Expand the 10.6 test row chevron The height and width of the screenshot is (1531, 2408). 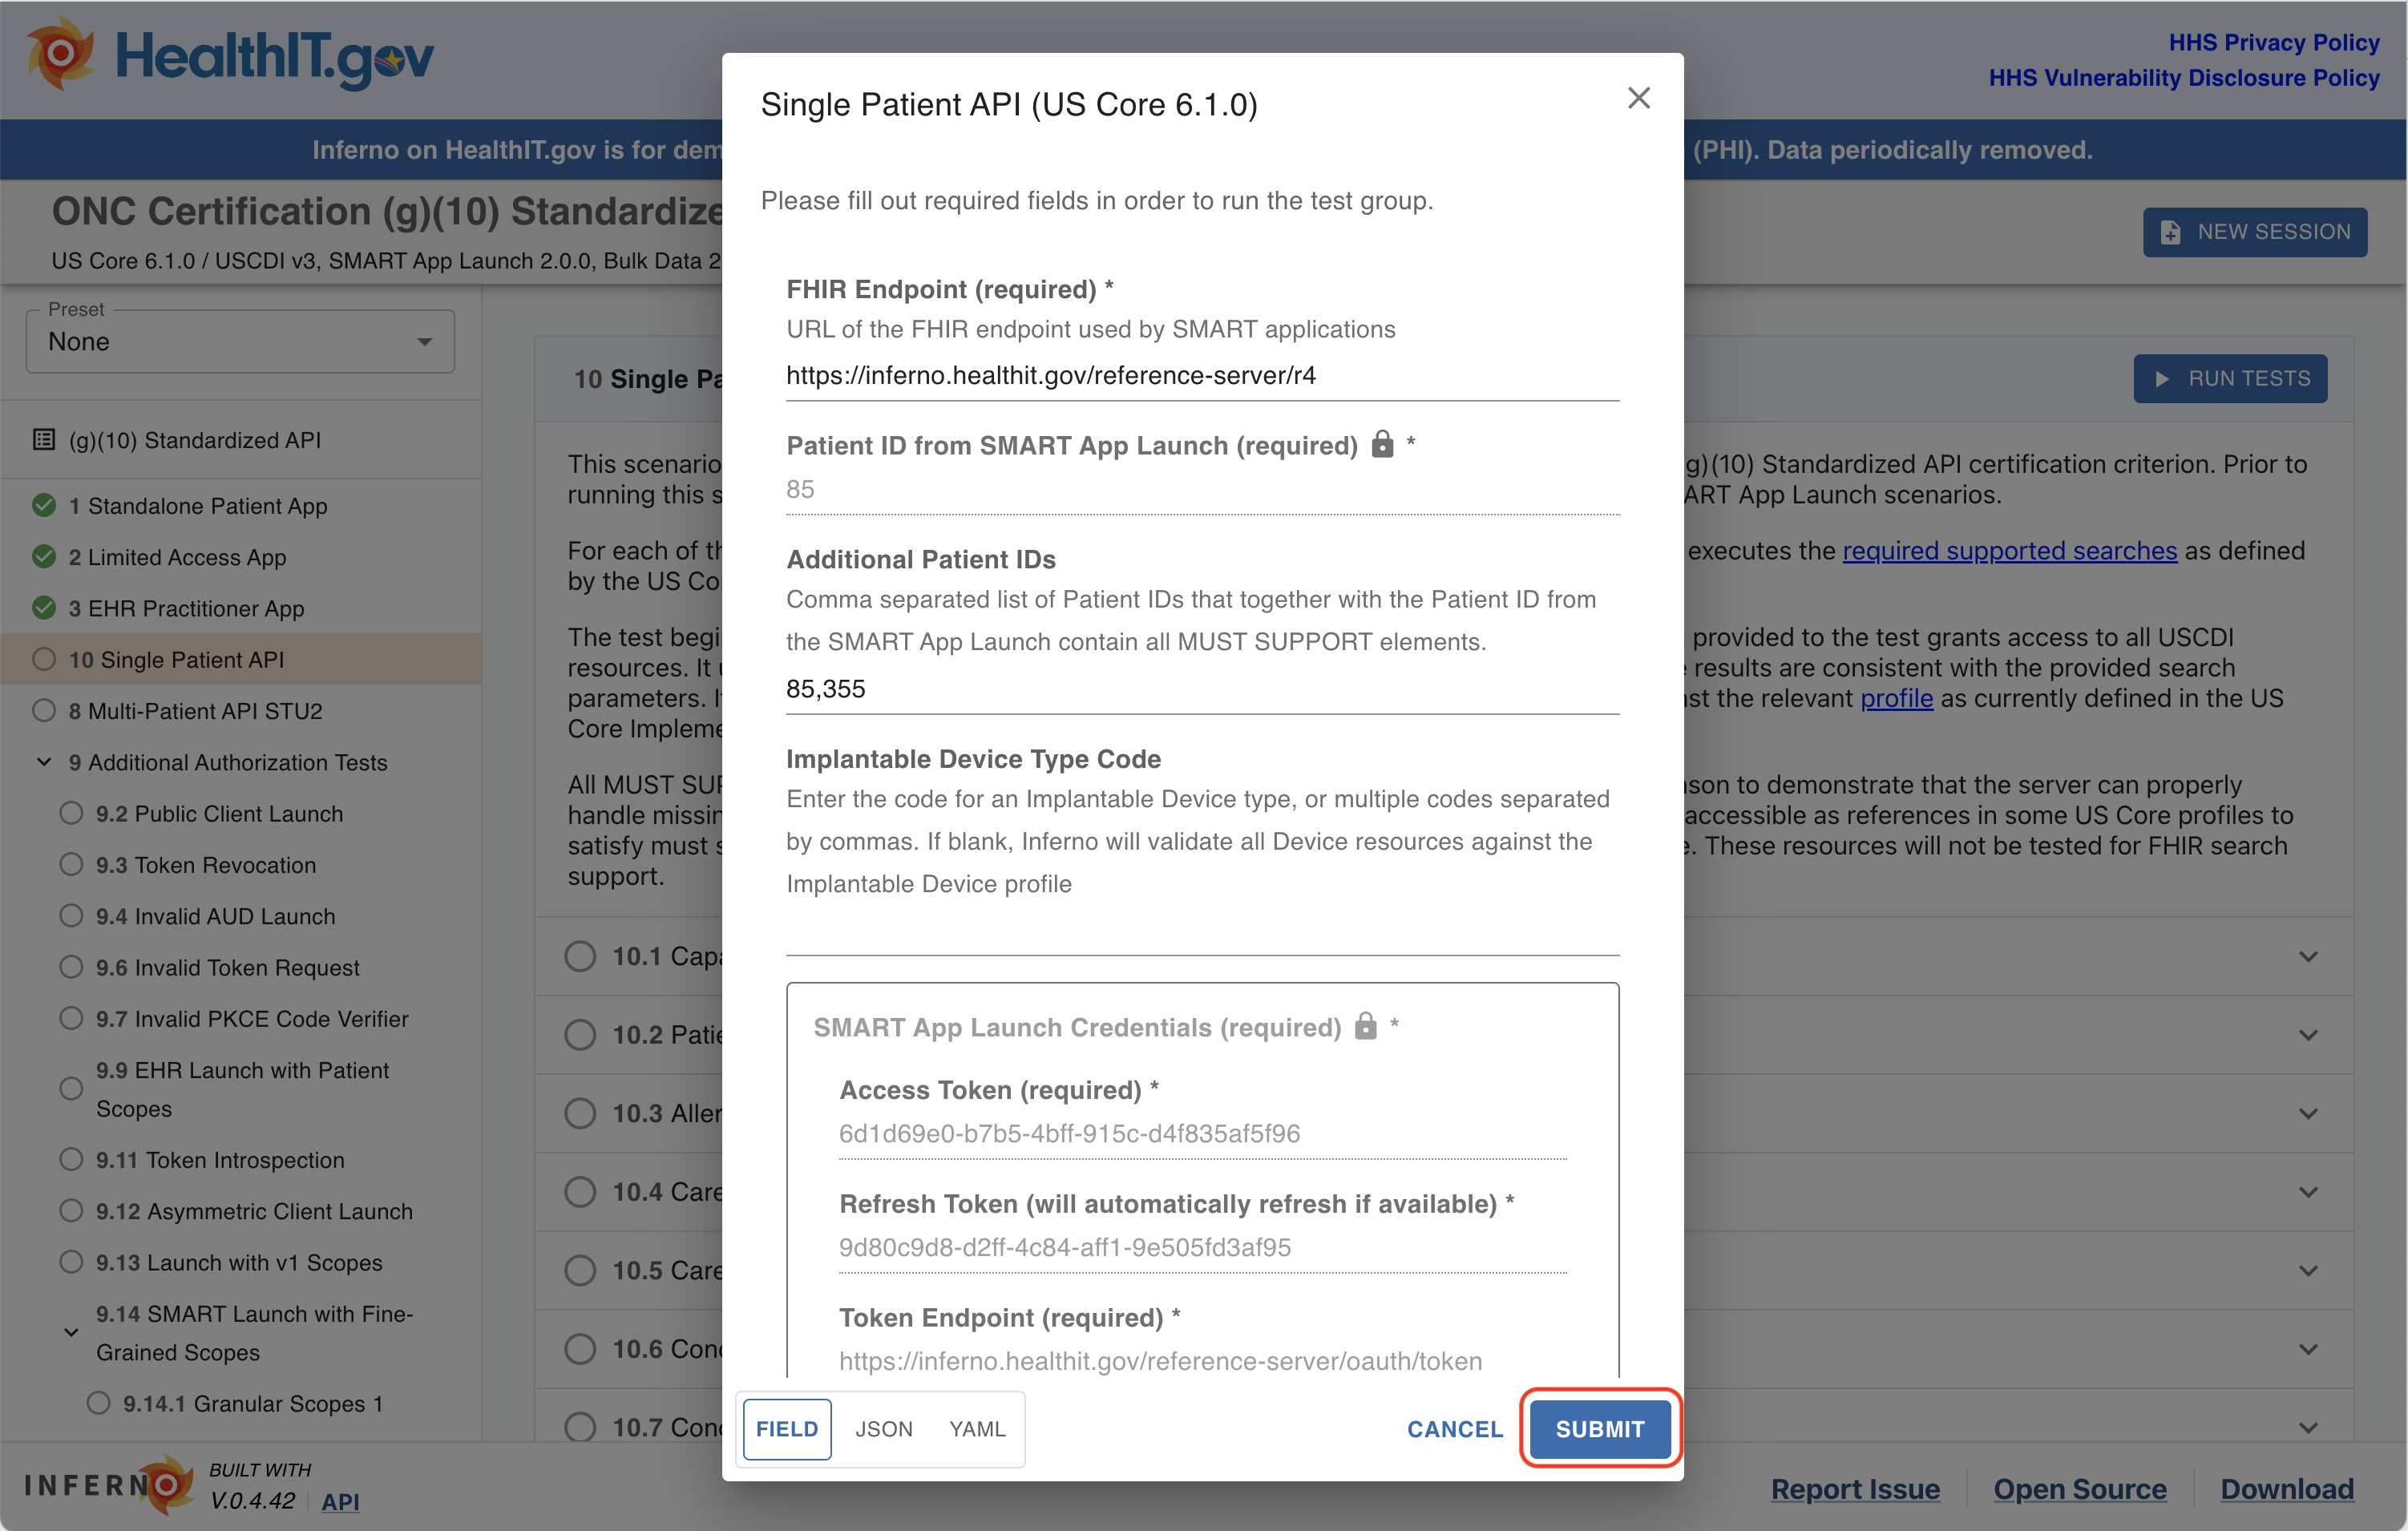pyautogui.click(x=2308, y=1349)
